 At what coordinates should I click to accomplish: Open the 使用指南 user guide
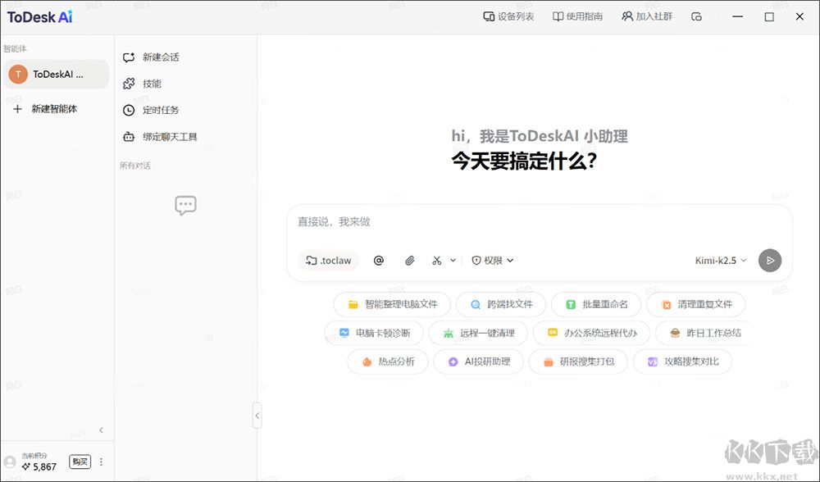tap(577, 16)
